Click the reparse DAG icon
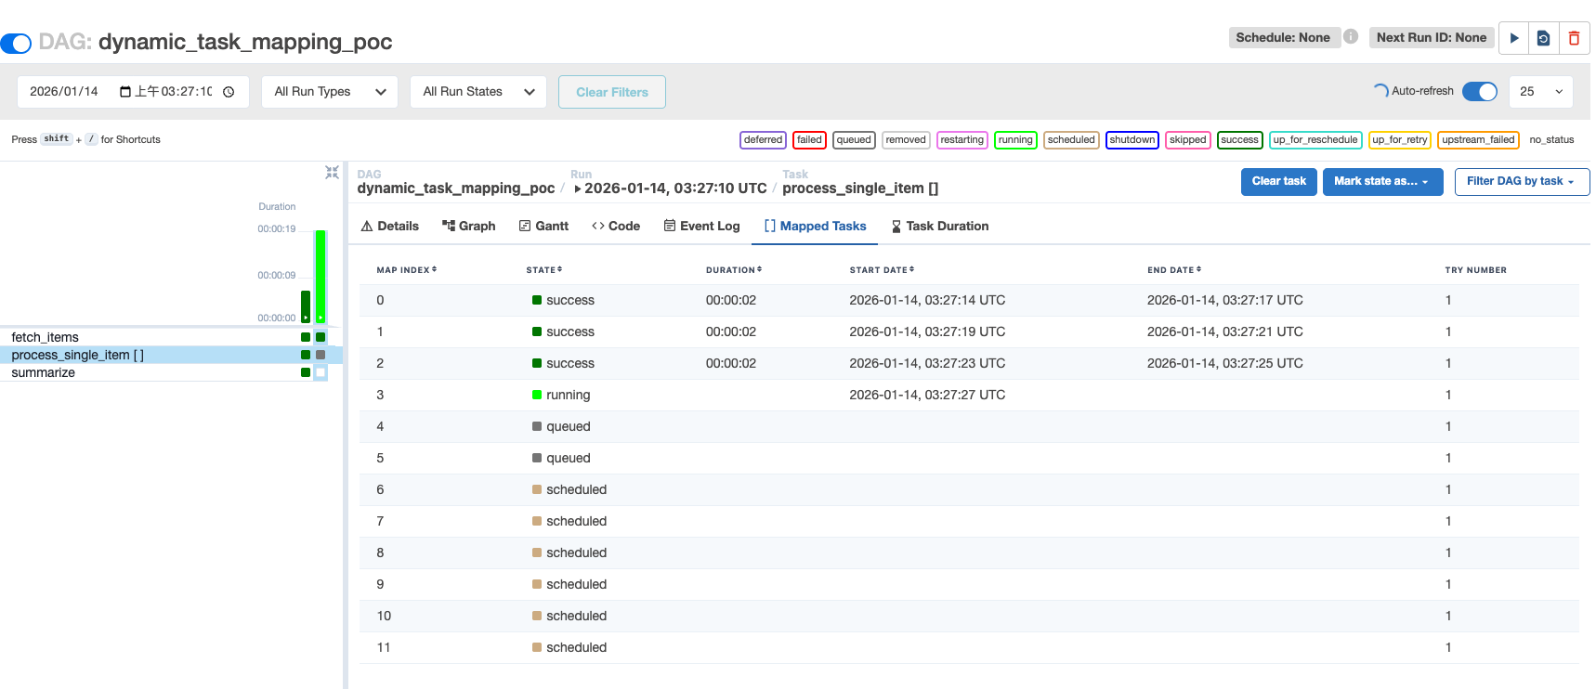The height and width of the screenshot is (689, 1596). (1543, 38)
